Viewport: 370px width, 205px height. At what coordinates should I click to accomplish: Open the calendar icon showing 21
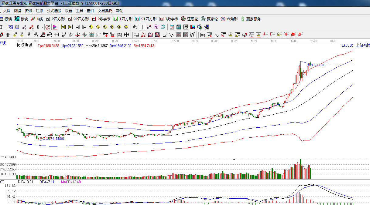pyautogui.click(x=172, y=27)
